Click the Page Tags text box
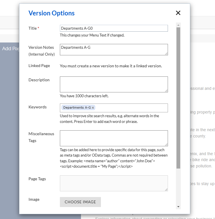215x219 pixels. pyautogui.click(x=114, y=183)
